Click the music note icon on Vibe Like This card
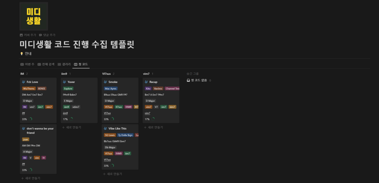The width and height of the screenshot is (379, 183). tap(105, 128)
